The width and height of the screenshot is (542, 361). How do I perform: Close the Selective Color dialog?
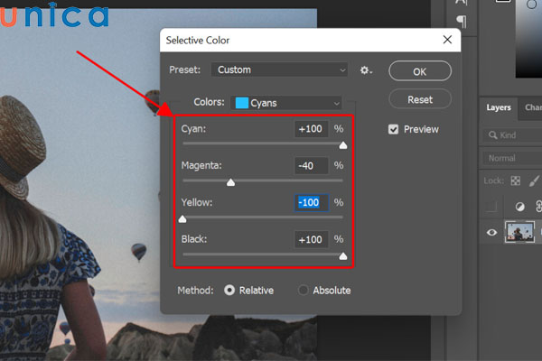point(447,40)
